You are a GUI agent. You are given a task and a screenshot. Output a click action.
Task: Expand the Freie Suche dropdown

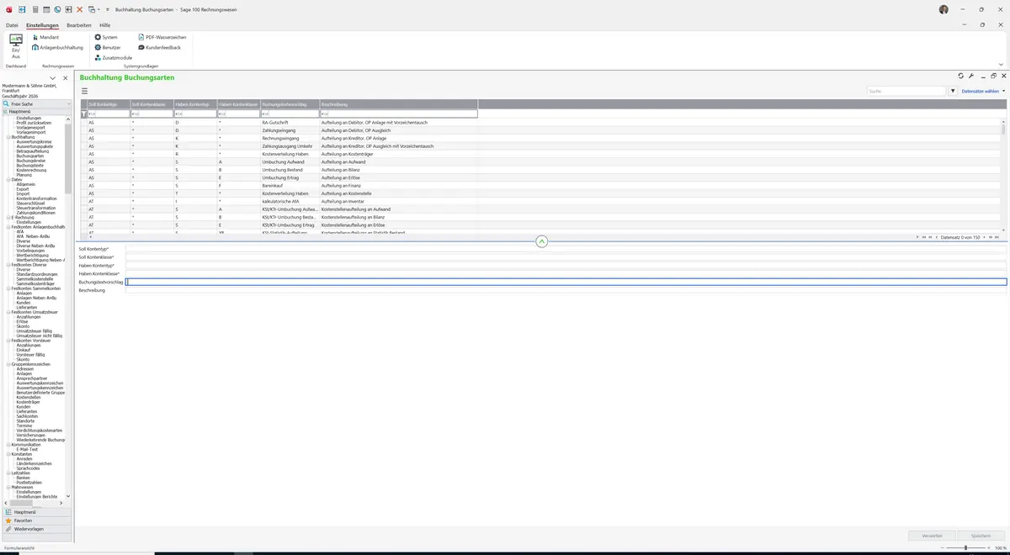point(68,103)
